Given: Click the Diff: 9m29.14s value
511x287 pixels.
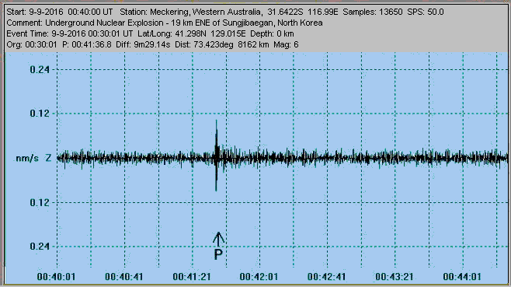Looking at the screenshot, I should click(143, 44).
